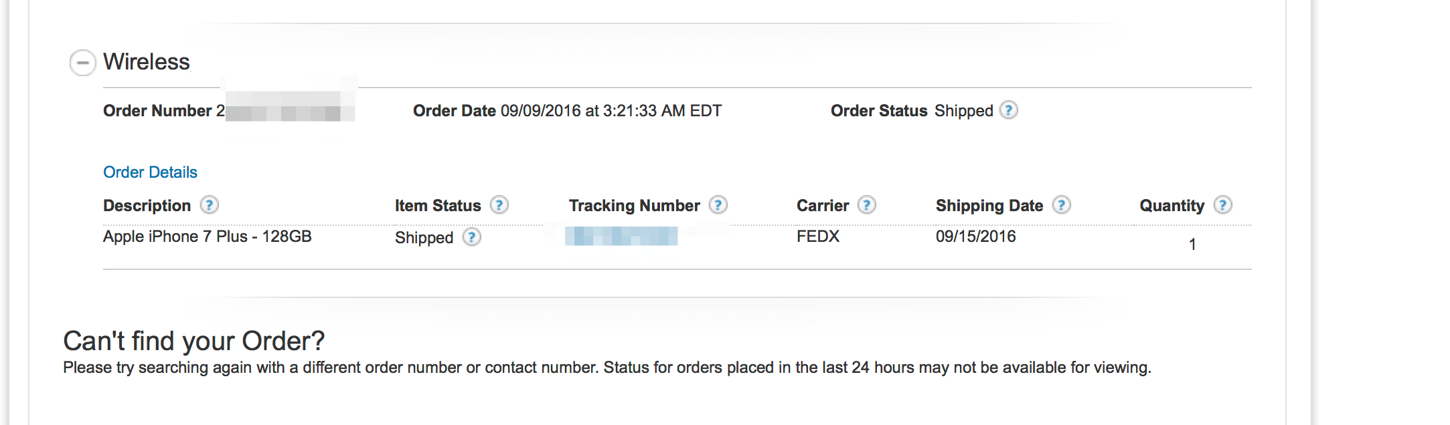Image resolution: width=1450 pixels, height=425 pixels.
Task: Open help icon beside Item Status header
Action: point(499,204)
